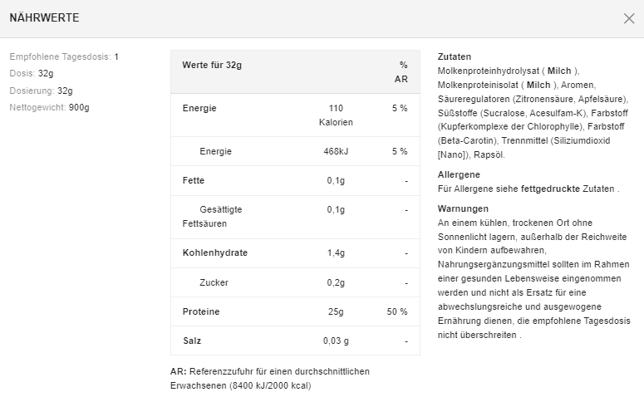Click the Zucker row label
Image resolution: width=644 pixels, height=397 pixels.
tap(214, 282)
